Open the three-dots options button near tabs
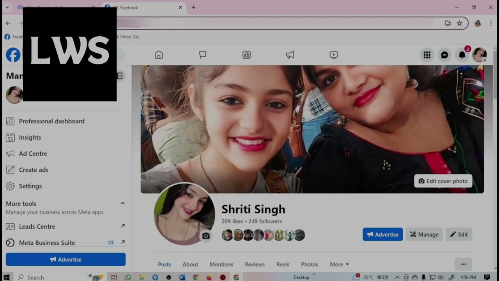Image resolution: width=499 pixels, height=281 pixels. coord(463,264)
